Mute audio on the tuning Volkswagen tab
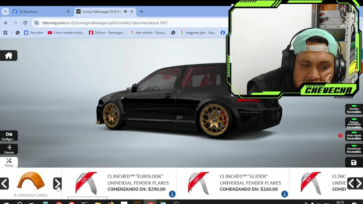The width and height of the screenshot is (363, 204). click(x=125, y=12)
